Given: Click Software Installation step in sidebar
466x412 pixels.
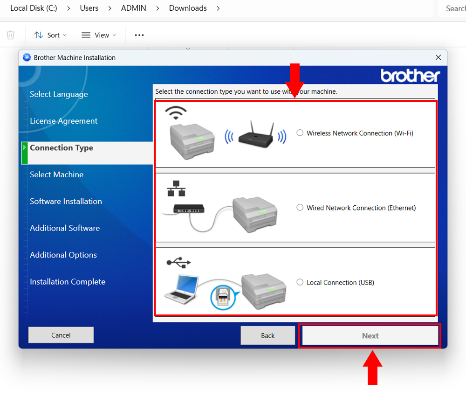Looking at the screenshot, I should (x=66, y=202).
